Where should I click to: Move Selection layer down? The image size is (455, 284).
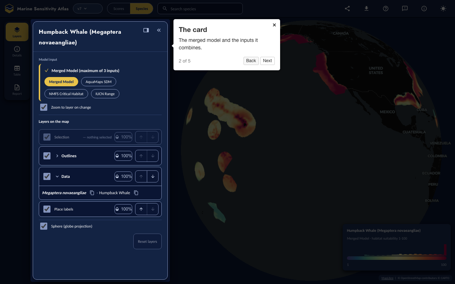coord(152,137)
